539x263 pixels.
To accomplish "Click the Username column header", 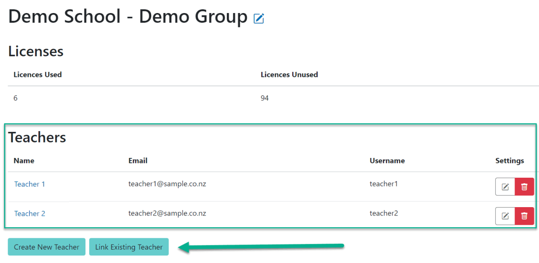I will tap(387, 160).
